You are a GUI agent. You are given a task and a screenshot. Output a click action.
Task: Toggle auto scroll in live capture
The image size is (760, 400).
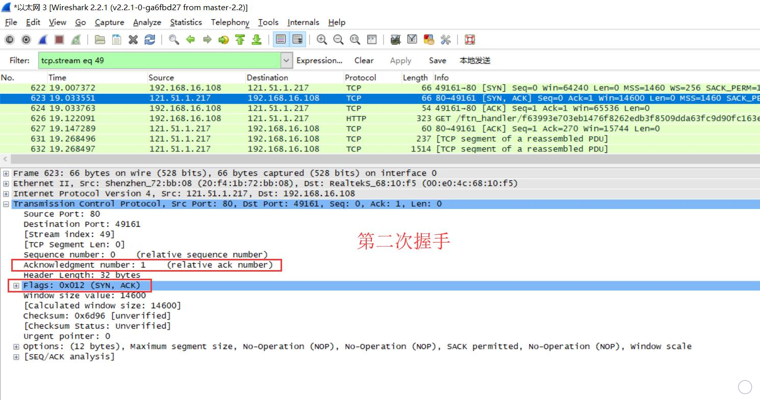click(x=297, y=40)
